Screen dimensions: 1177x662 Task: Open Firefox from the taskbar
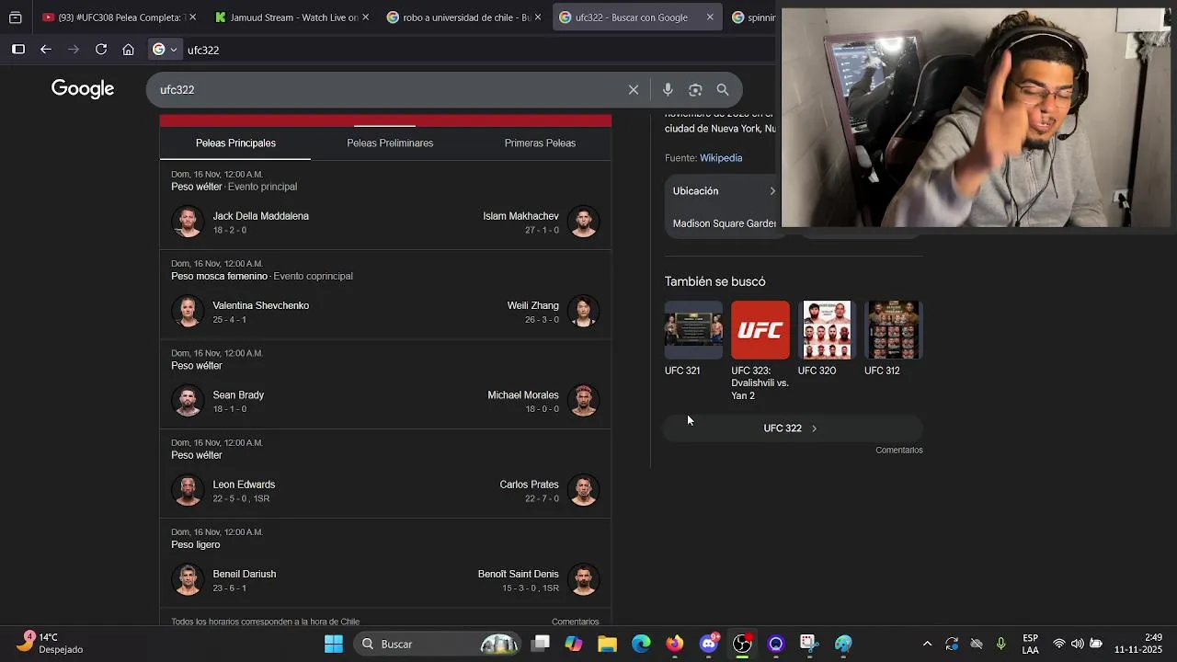(675, 644)
